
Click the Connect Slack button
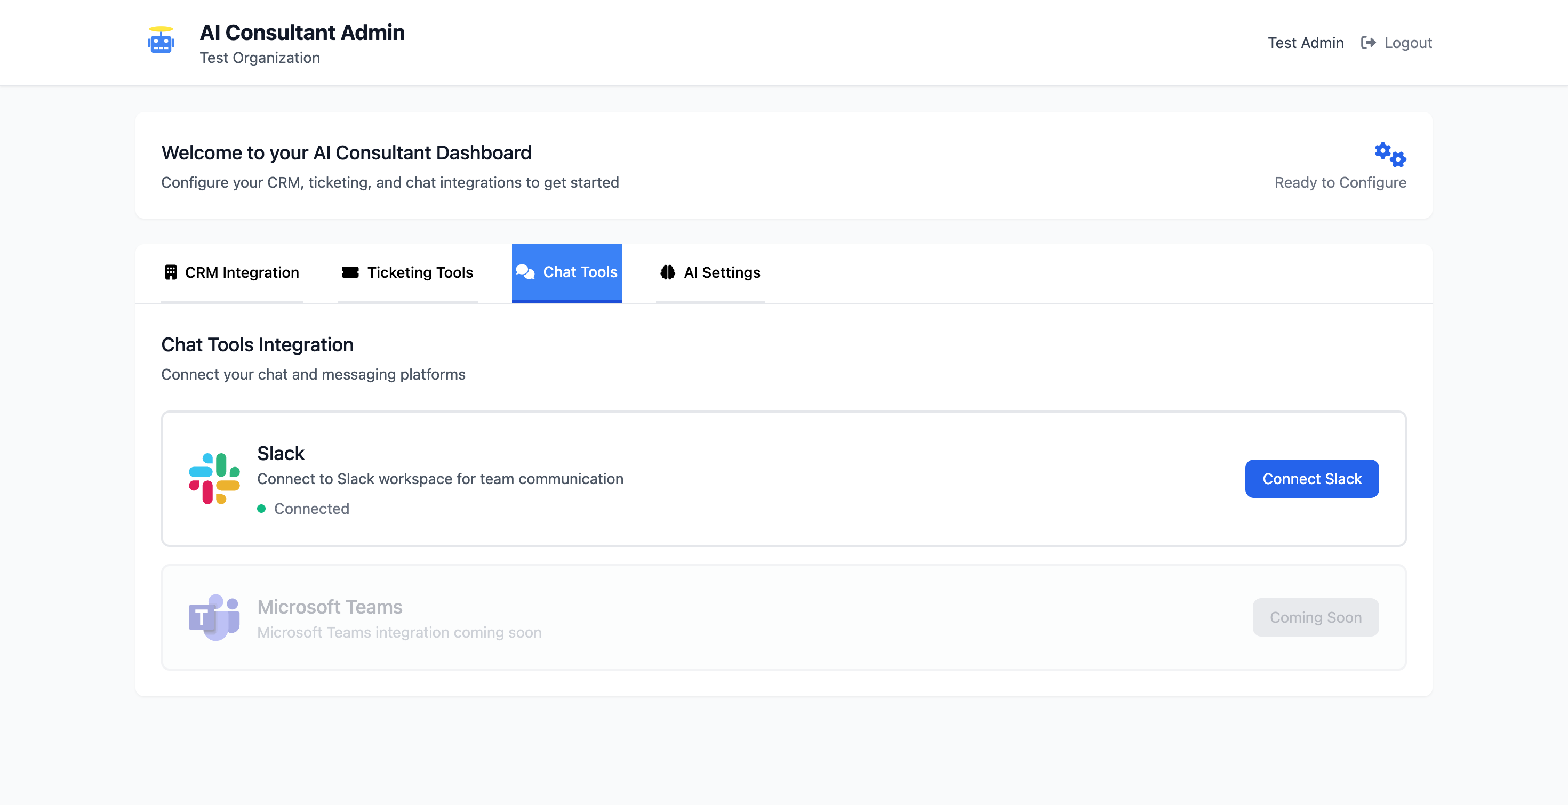1312,479
